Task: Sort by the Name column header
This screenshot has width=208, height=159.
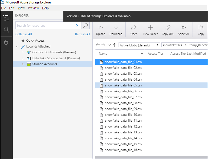Action: (x=120, y=54)
